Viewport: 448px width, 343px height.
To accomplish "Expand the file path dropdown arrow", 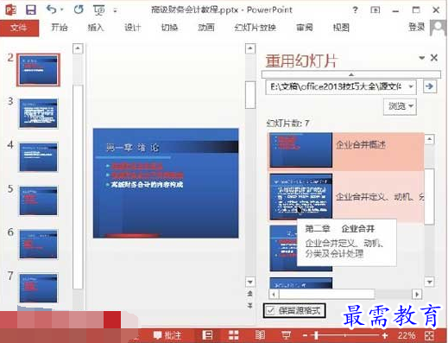I will (411, 86).
